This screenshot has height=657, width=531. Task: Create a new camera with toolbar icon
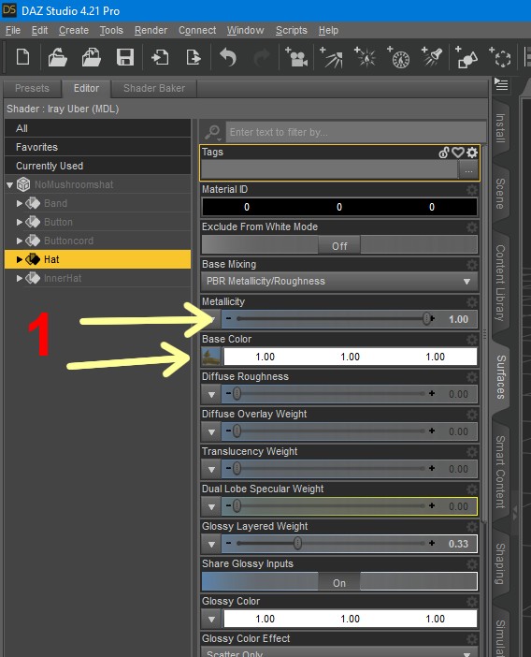pyautogui.click(x=296, y=57)
